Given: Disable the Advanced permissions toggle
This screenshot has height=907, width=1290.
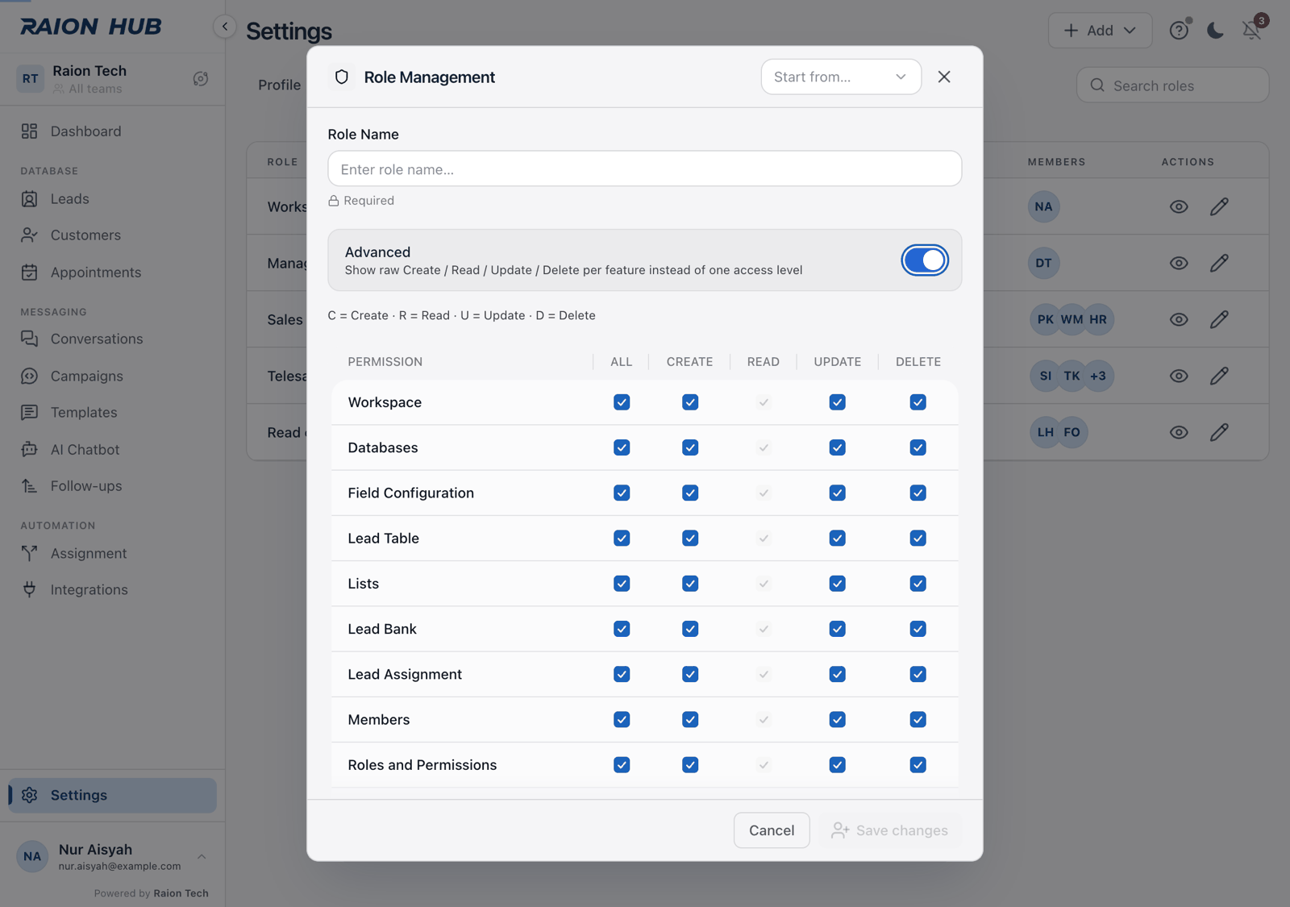Looking at the screenshot, I should (x=924, y=260).
